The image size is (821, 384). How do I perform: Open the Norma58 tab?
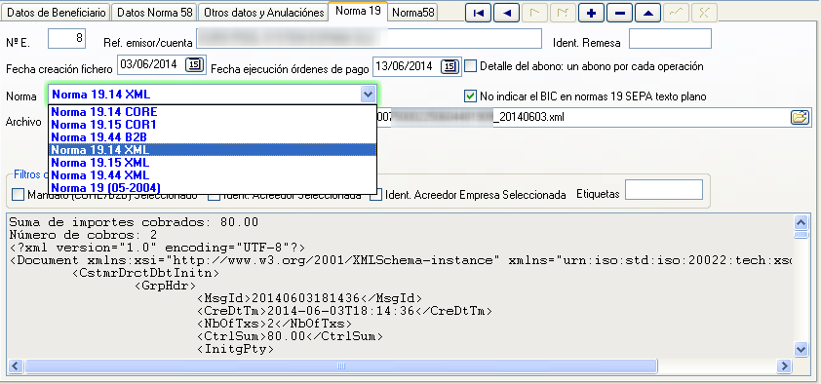pos(413,13)
